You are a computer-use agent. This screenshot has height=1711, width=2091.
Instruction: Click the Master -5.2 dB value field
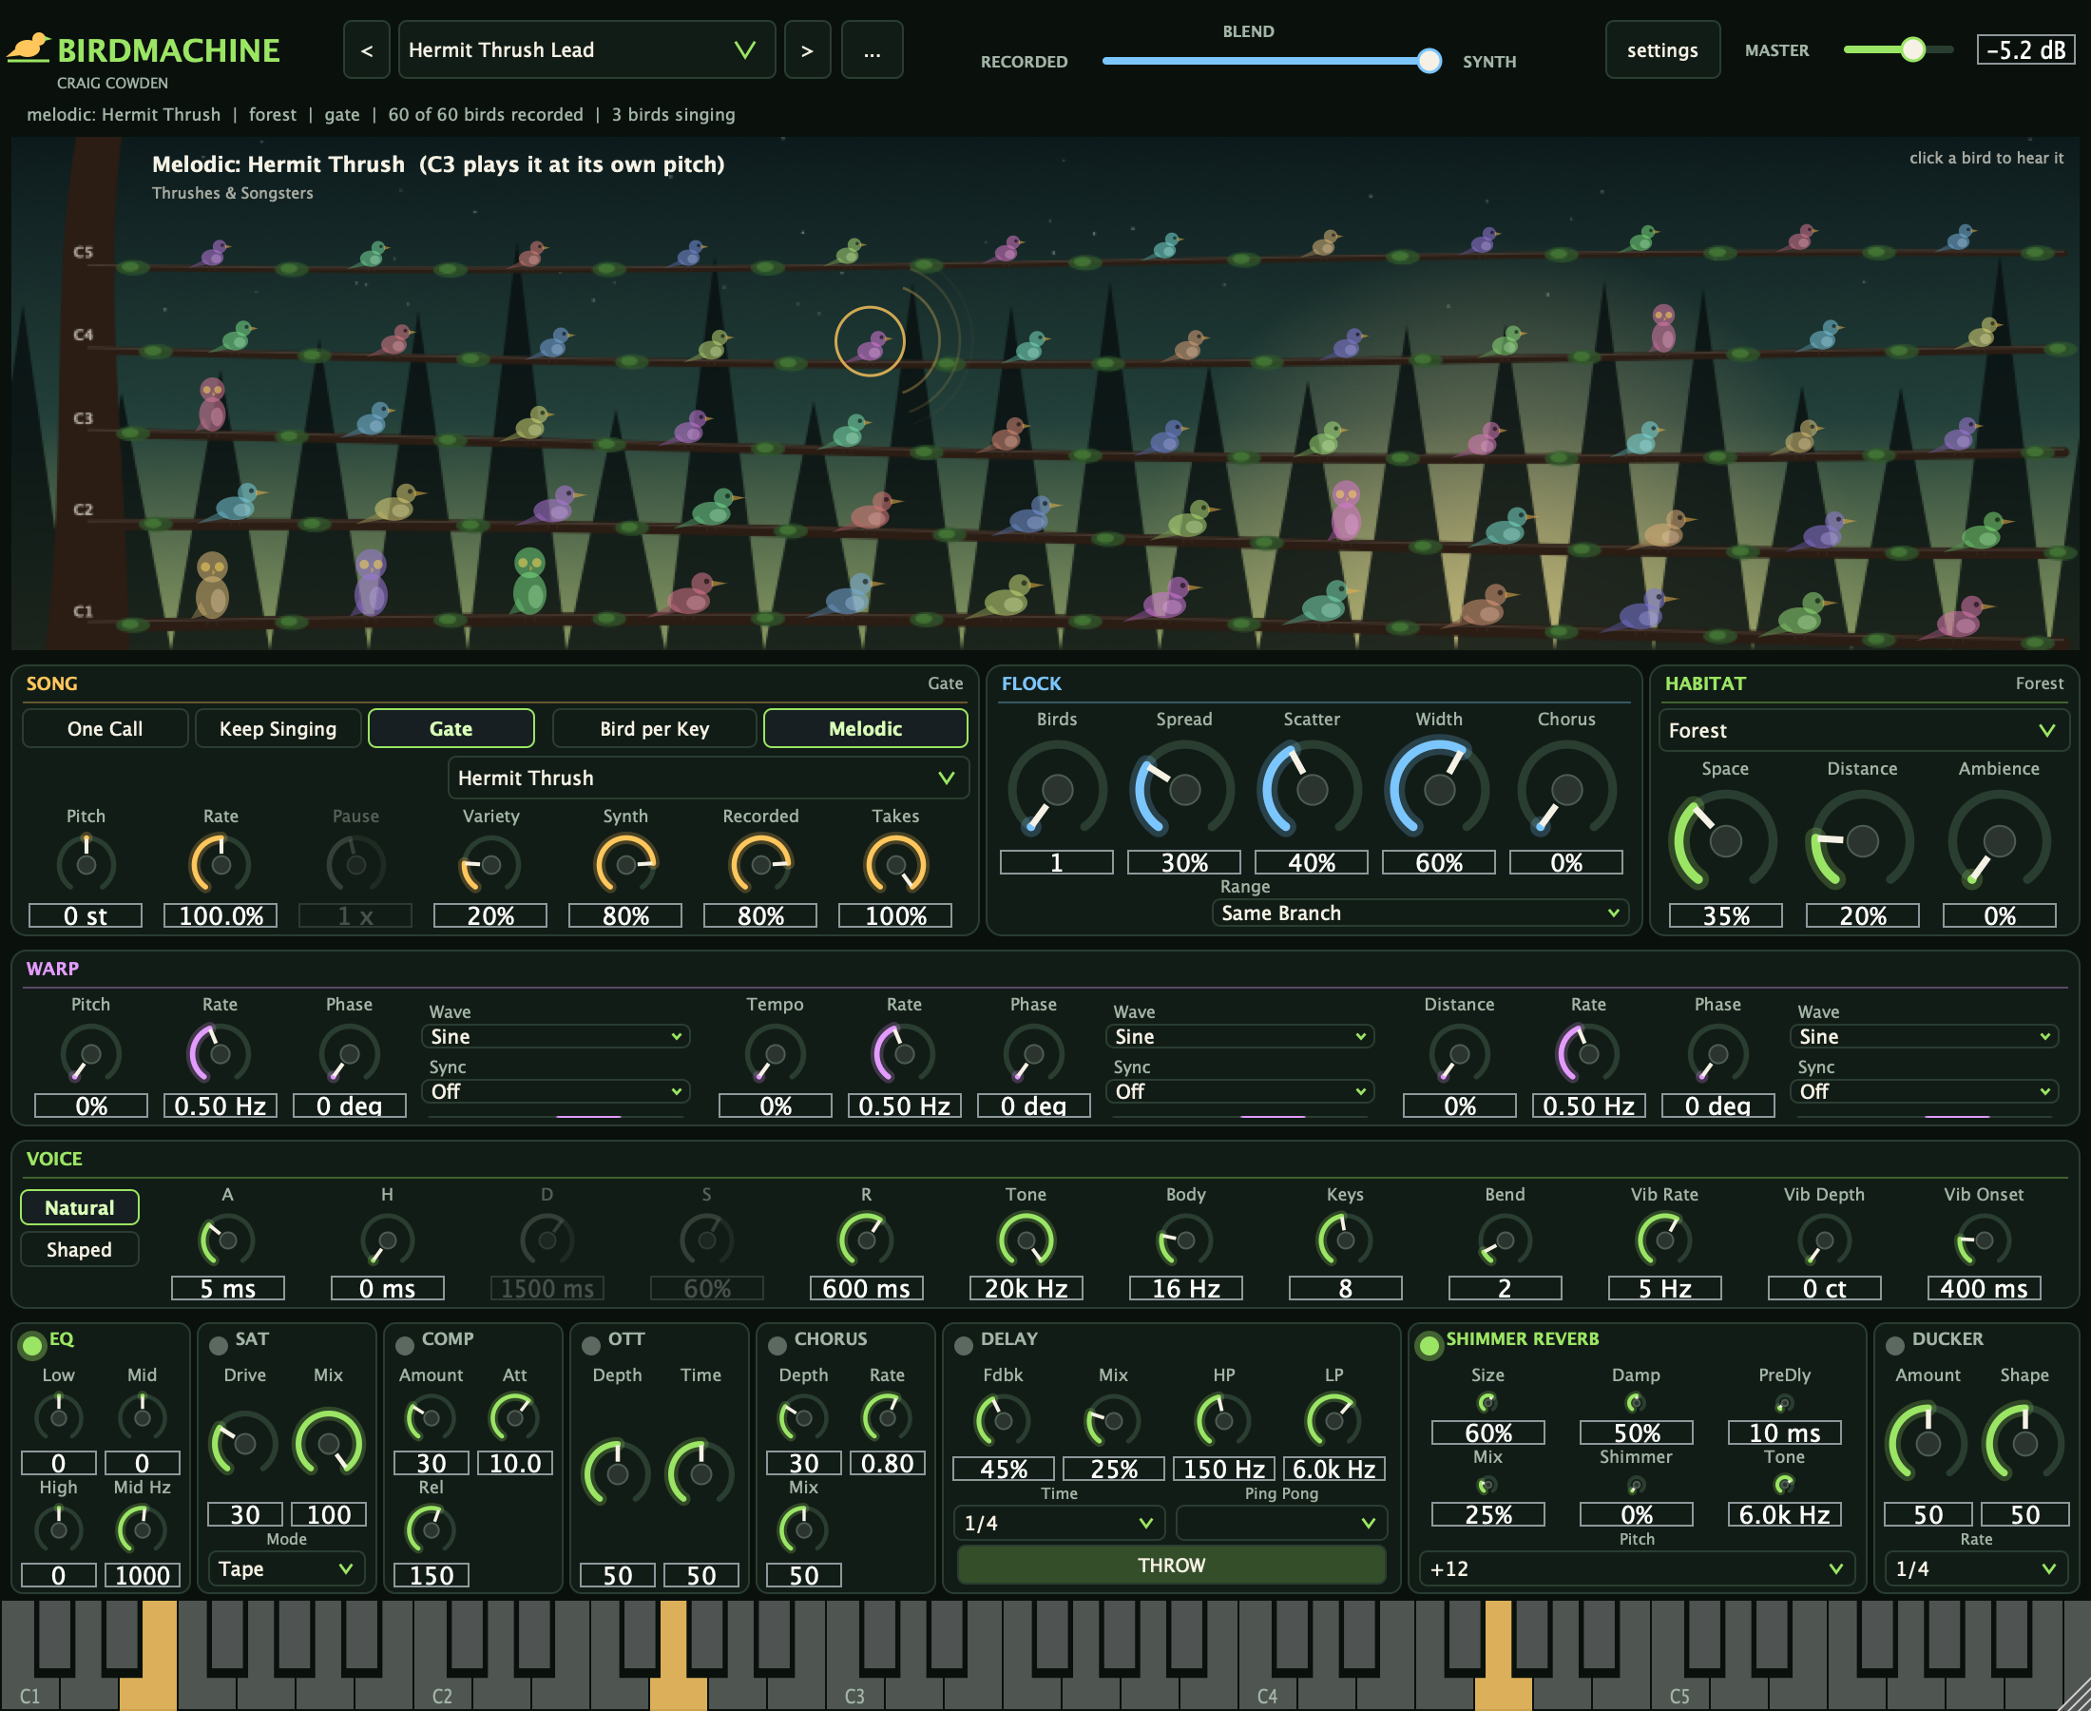(x=2026, y=49)
